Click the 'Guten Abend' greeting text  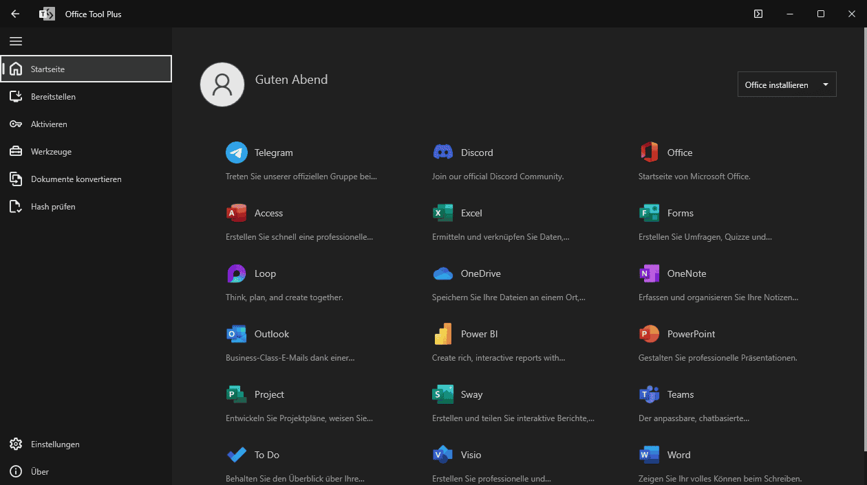click(x=292, y=80)
